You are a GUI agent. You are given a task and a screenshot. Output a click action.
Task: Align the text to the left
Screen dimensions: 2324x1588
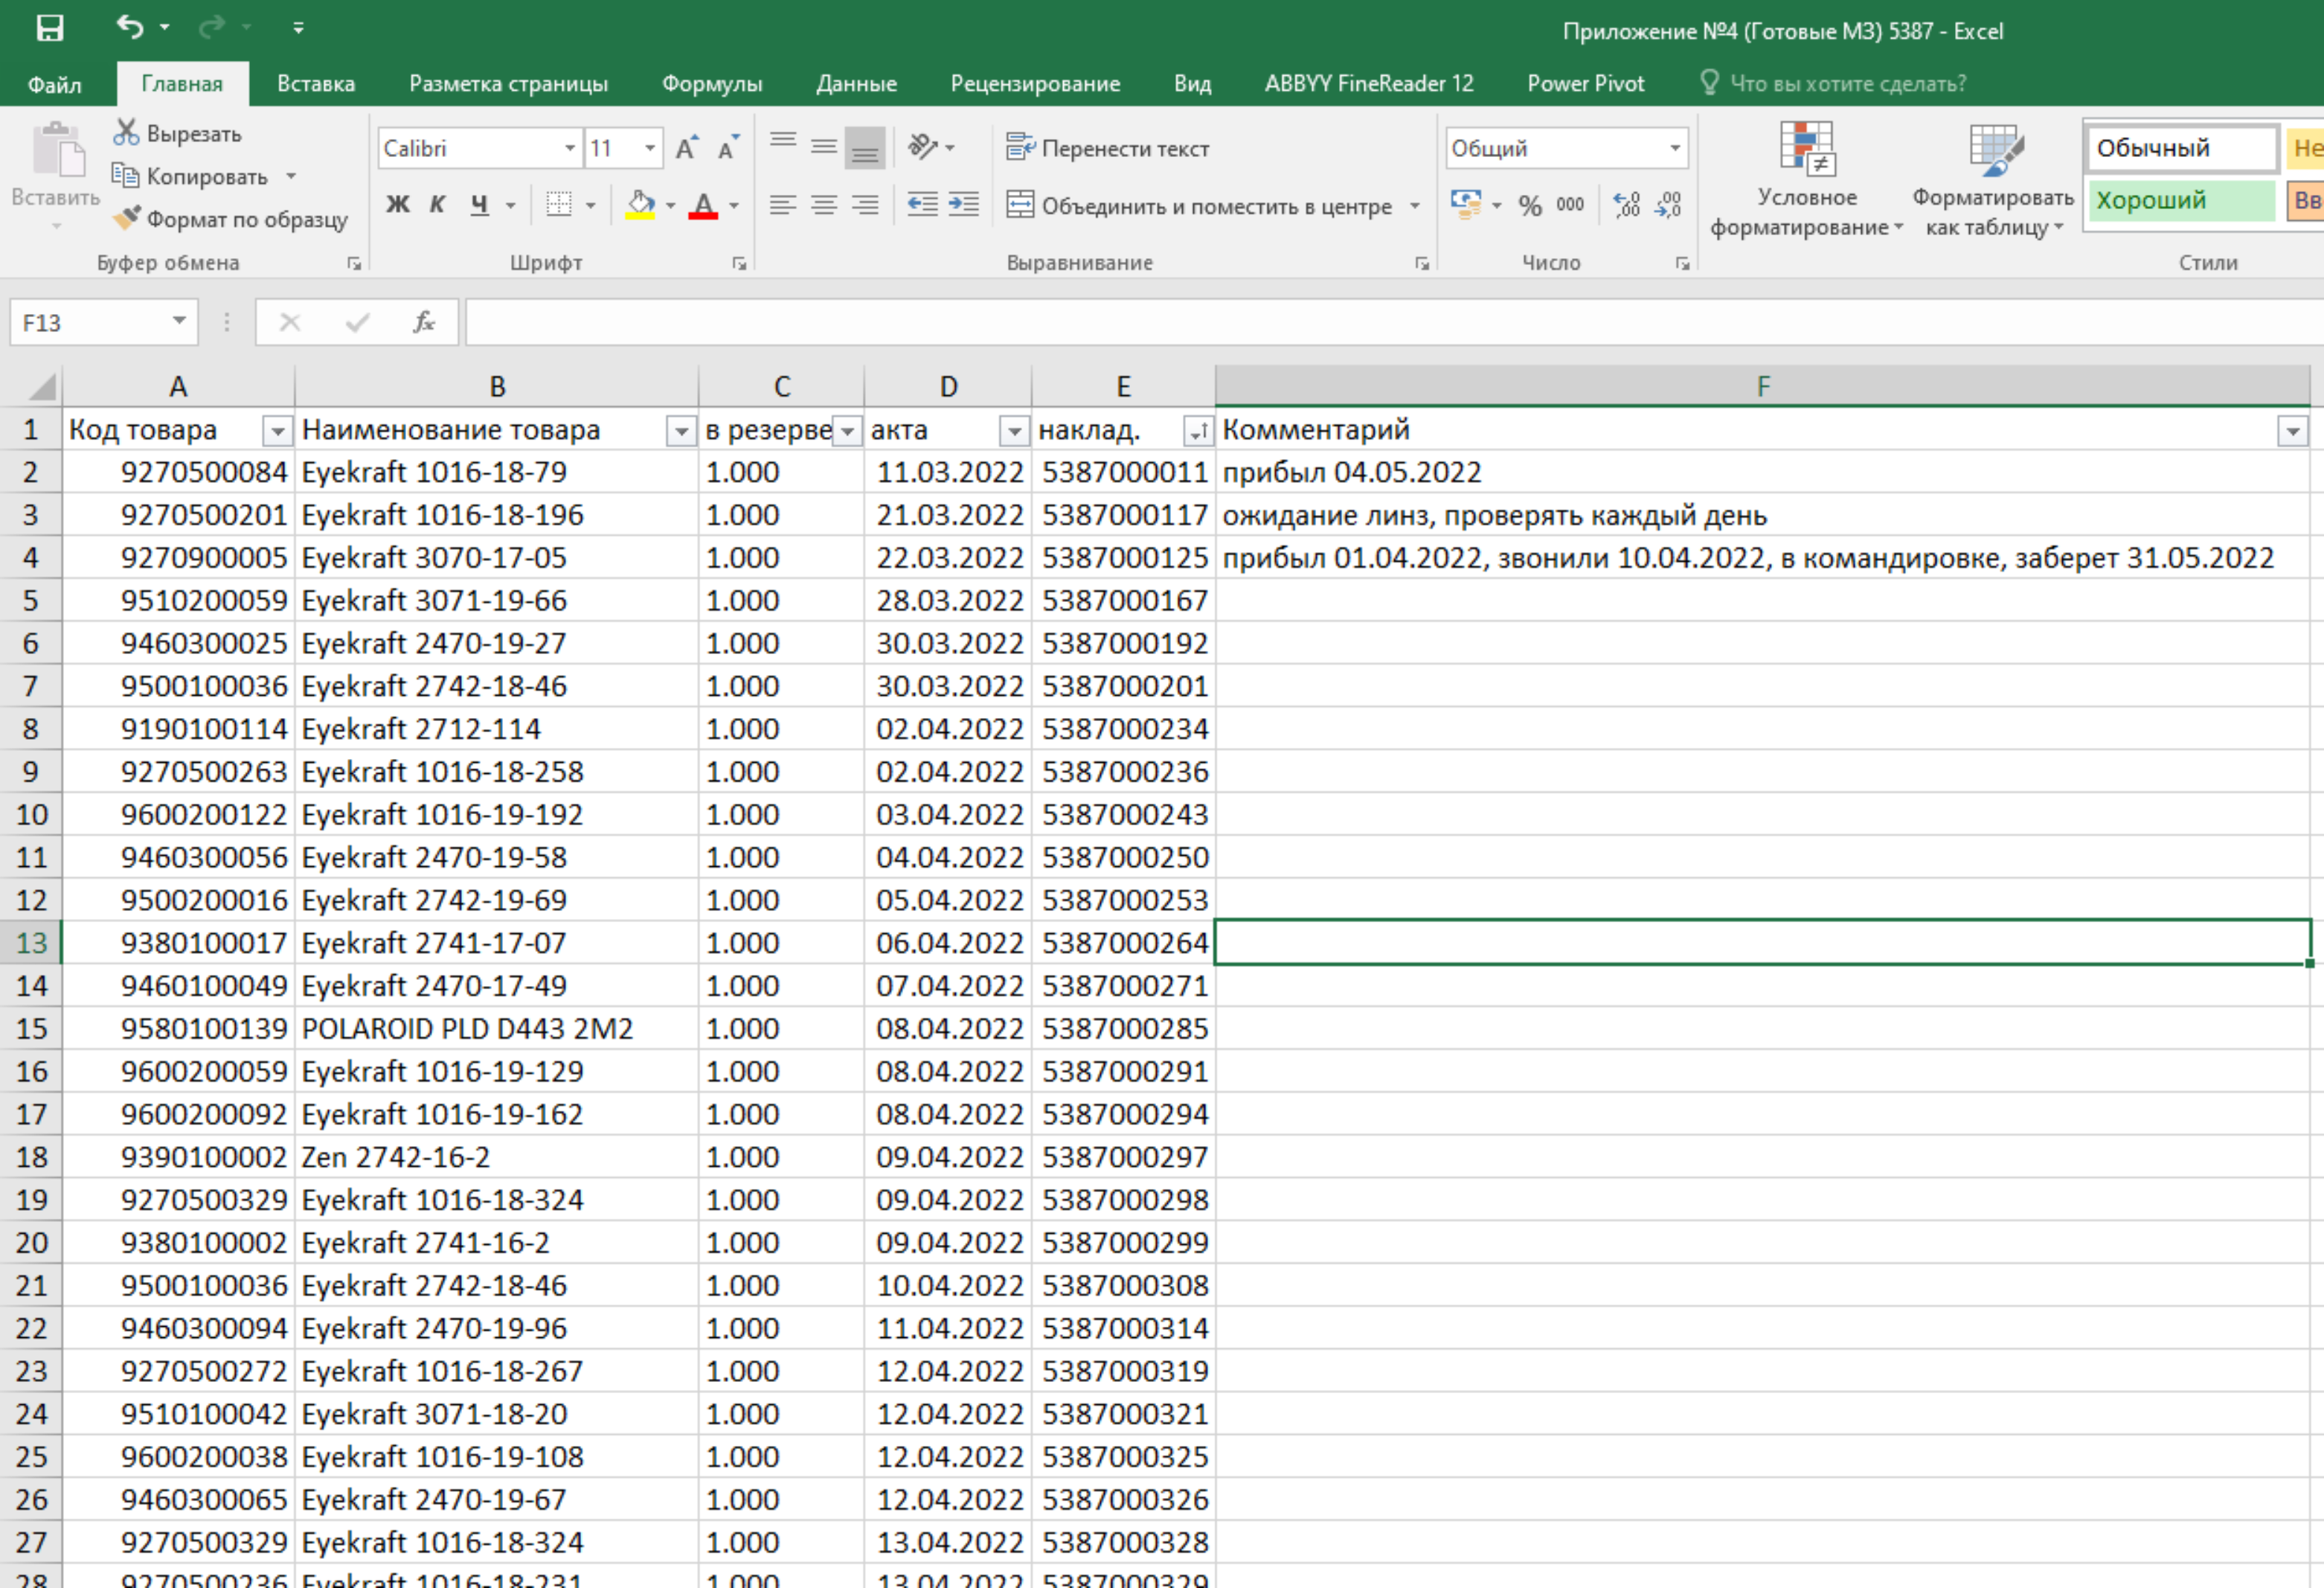(783, 205)
